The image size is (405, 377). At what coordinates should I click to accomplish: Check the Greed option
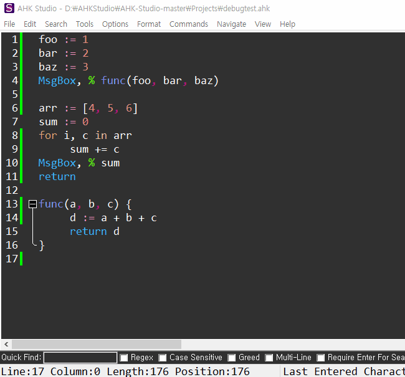232,358
